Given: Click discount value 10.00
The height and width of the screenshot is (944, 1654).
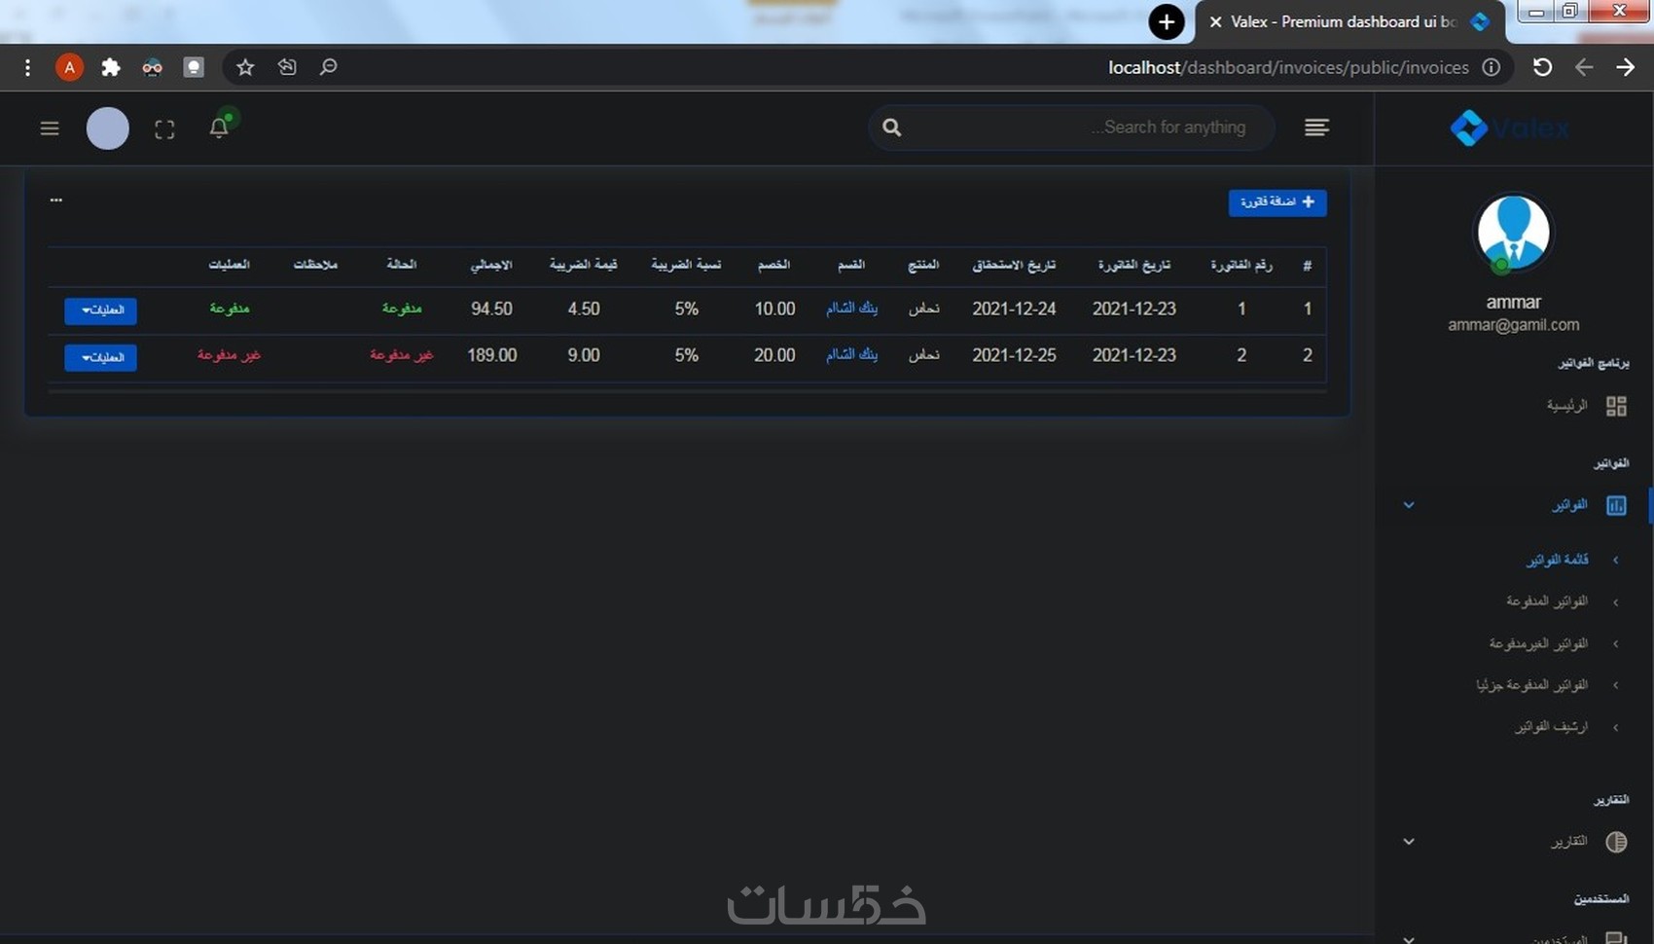Looking at the screenshot, I should click(x=774, y=309).
